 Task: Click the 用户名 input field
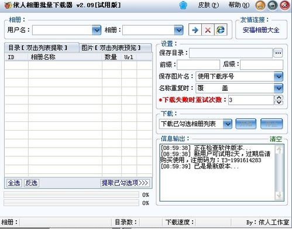62,30
